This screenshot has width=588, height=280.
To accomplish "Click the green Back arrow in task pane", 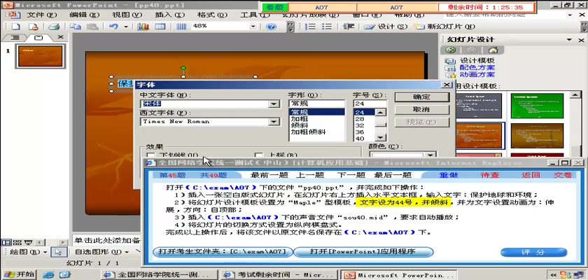I will [451, 50].
